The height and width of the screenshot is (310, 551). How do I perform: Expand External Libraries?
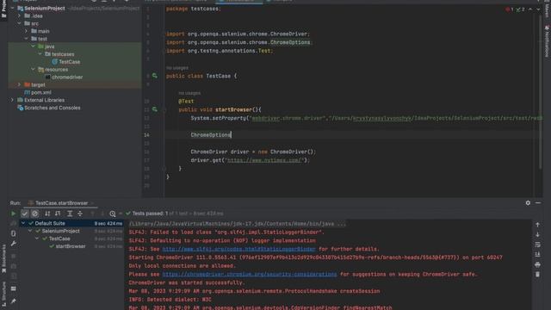coord(13,100)
